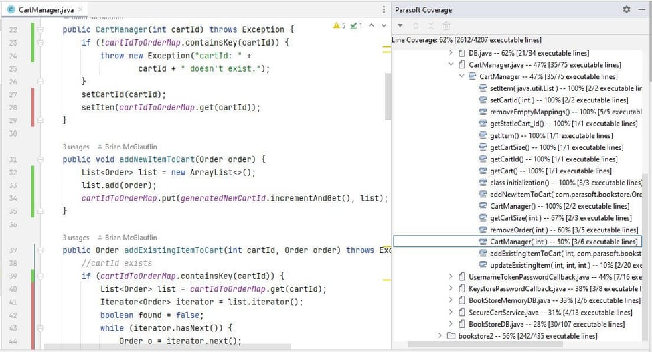Screen dimensions: 652x352
Task: Select setItem( java.util.List ) coverage row
Action: 560,88
